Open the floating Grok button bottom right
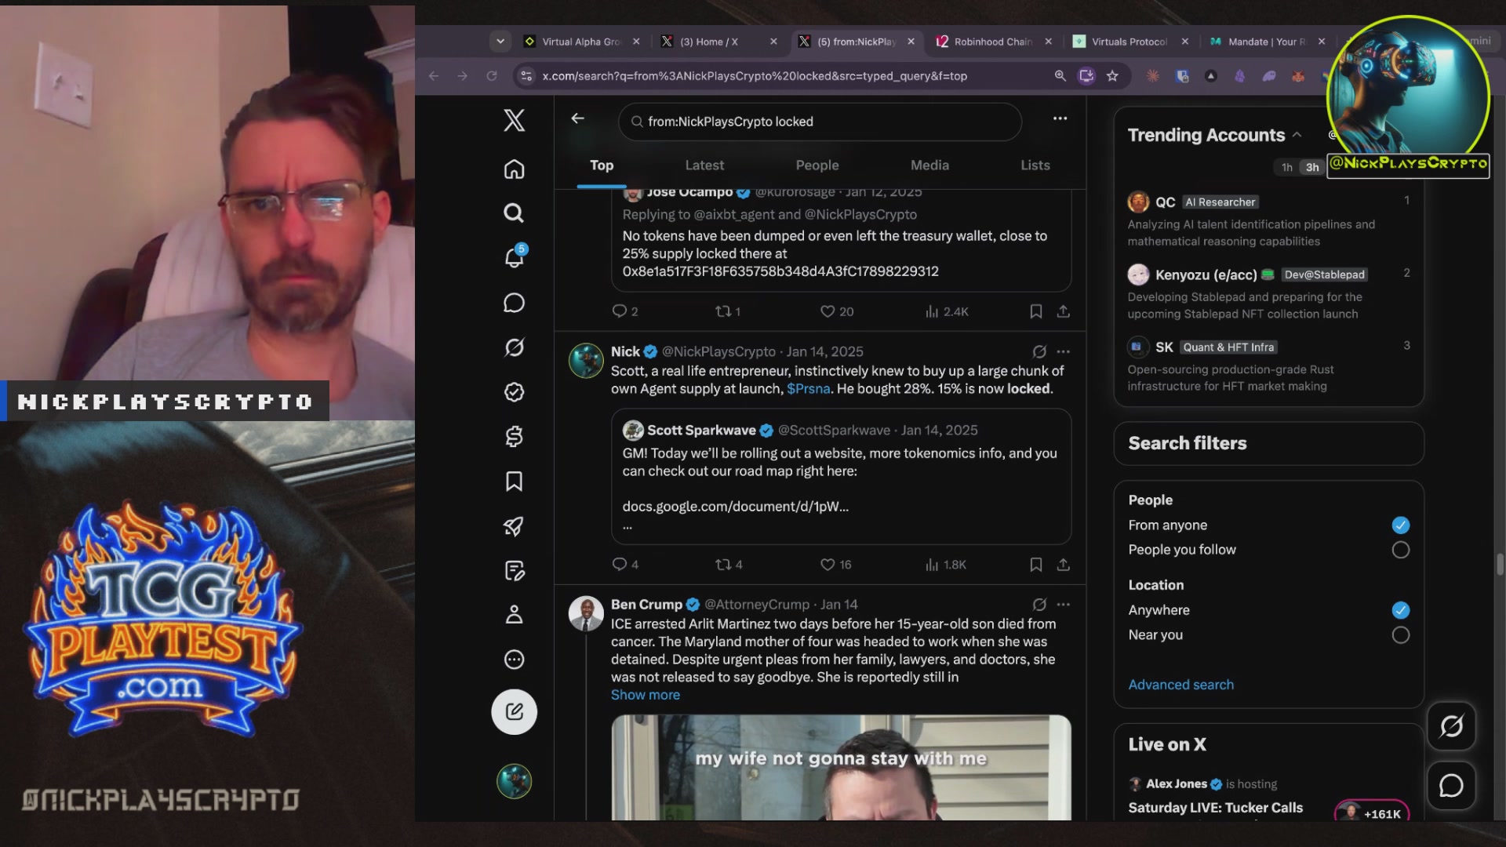Viewport: 1506px width, 847px height. (x=1451, y=726)
